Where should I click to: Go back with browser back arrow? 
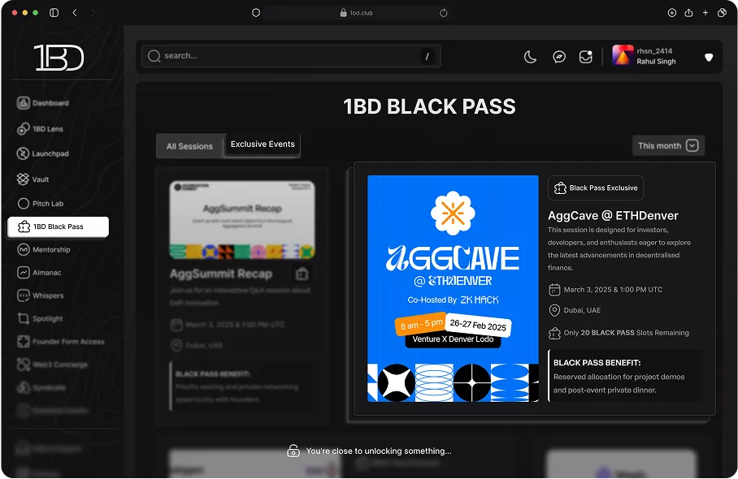(75, 13)
